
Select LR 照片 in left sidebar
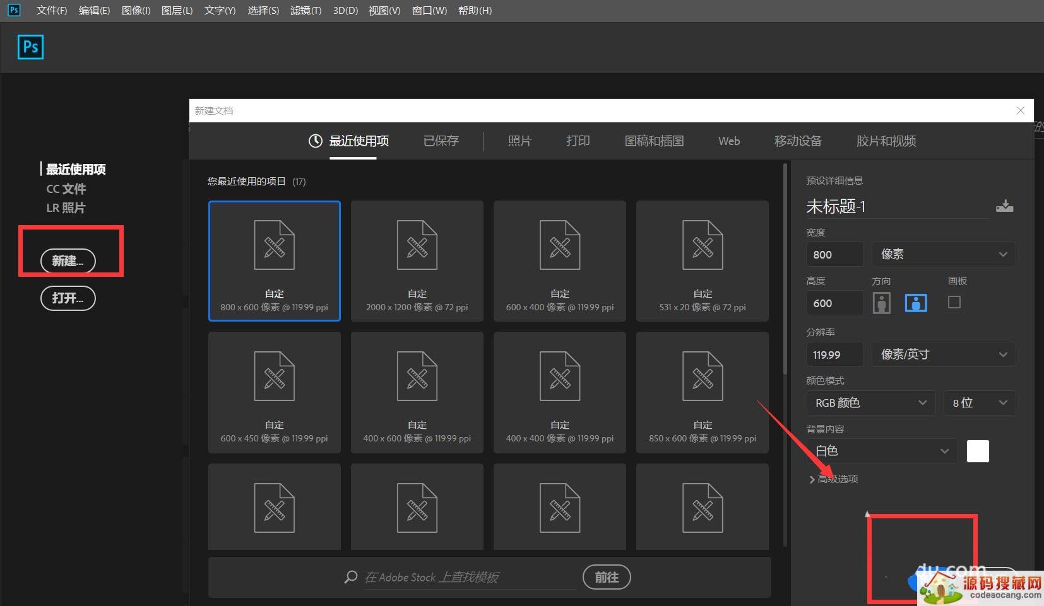66,207
